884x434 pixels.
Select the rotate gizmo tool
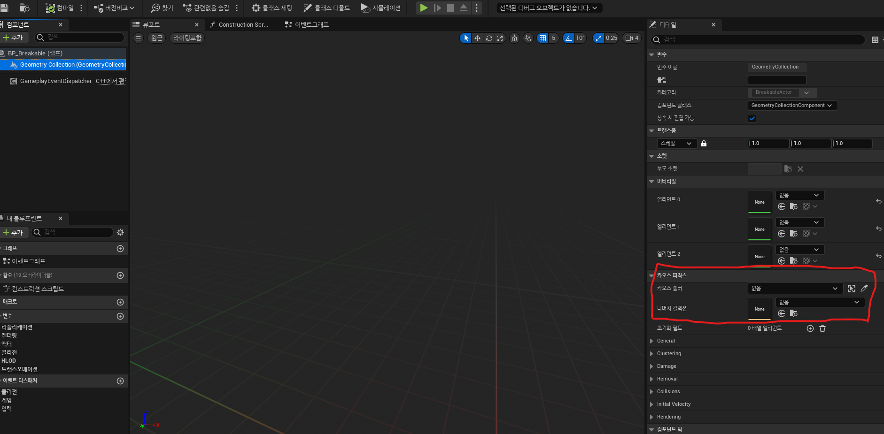click(x=489, y=38)
